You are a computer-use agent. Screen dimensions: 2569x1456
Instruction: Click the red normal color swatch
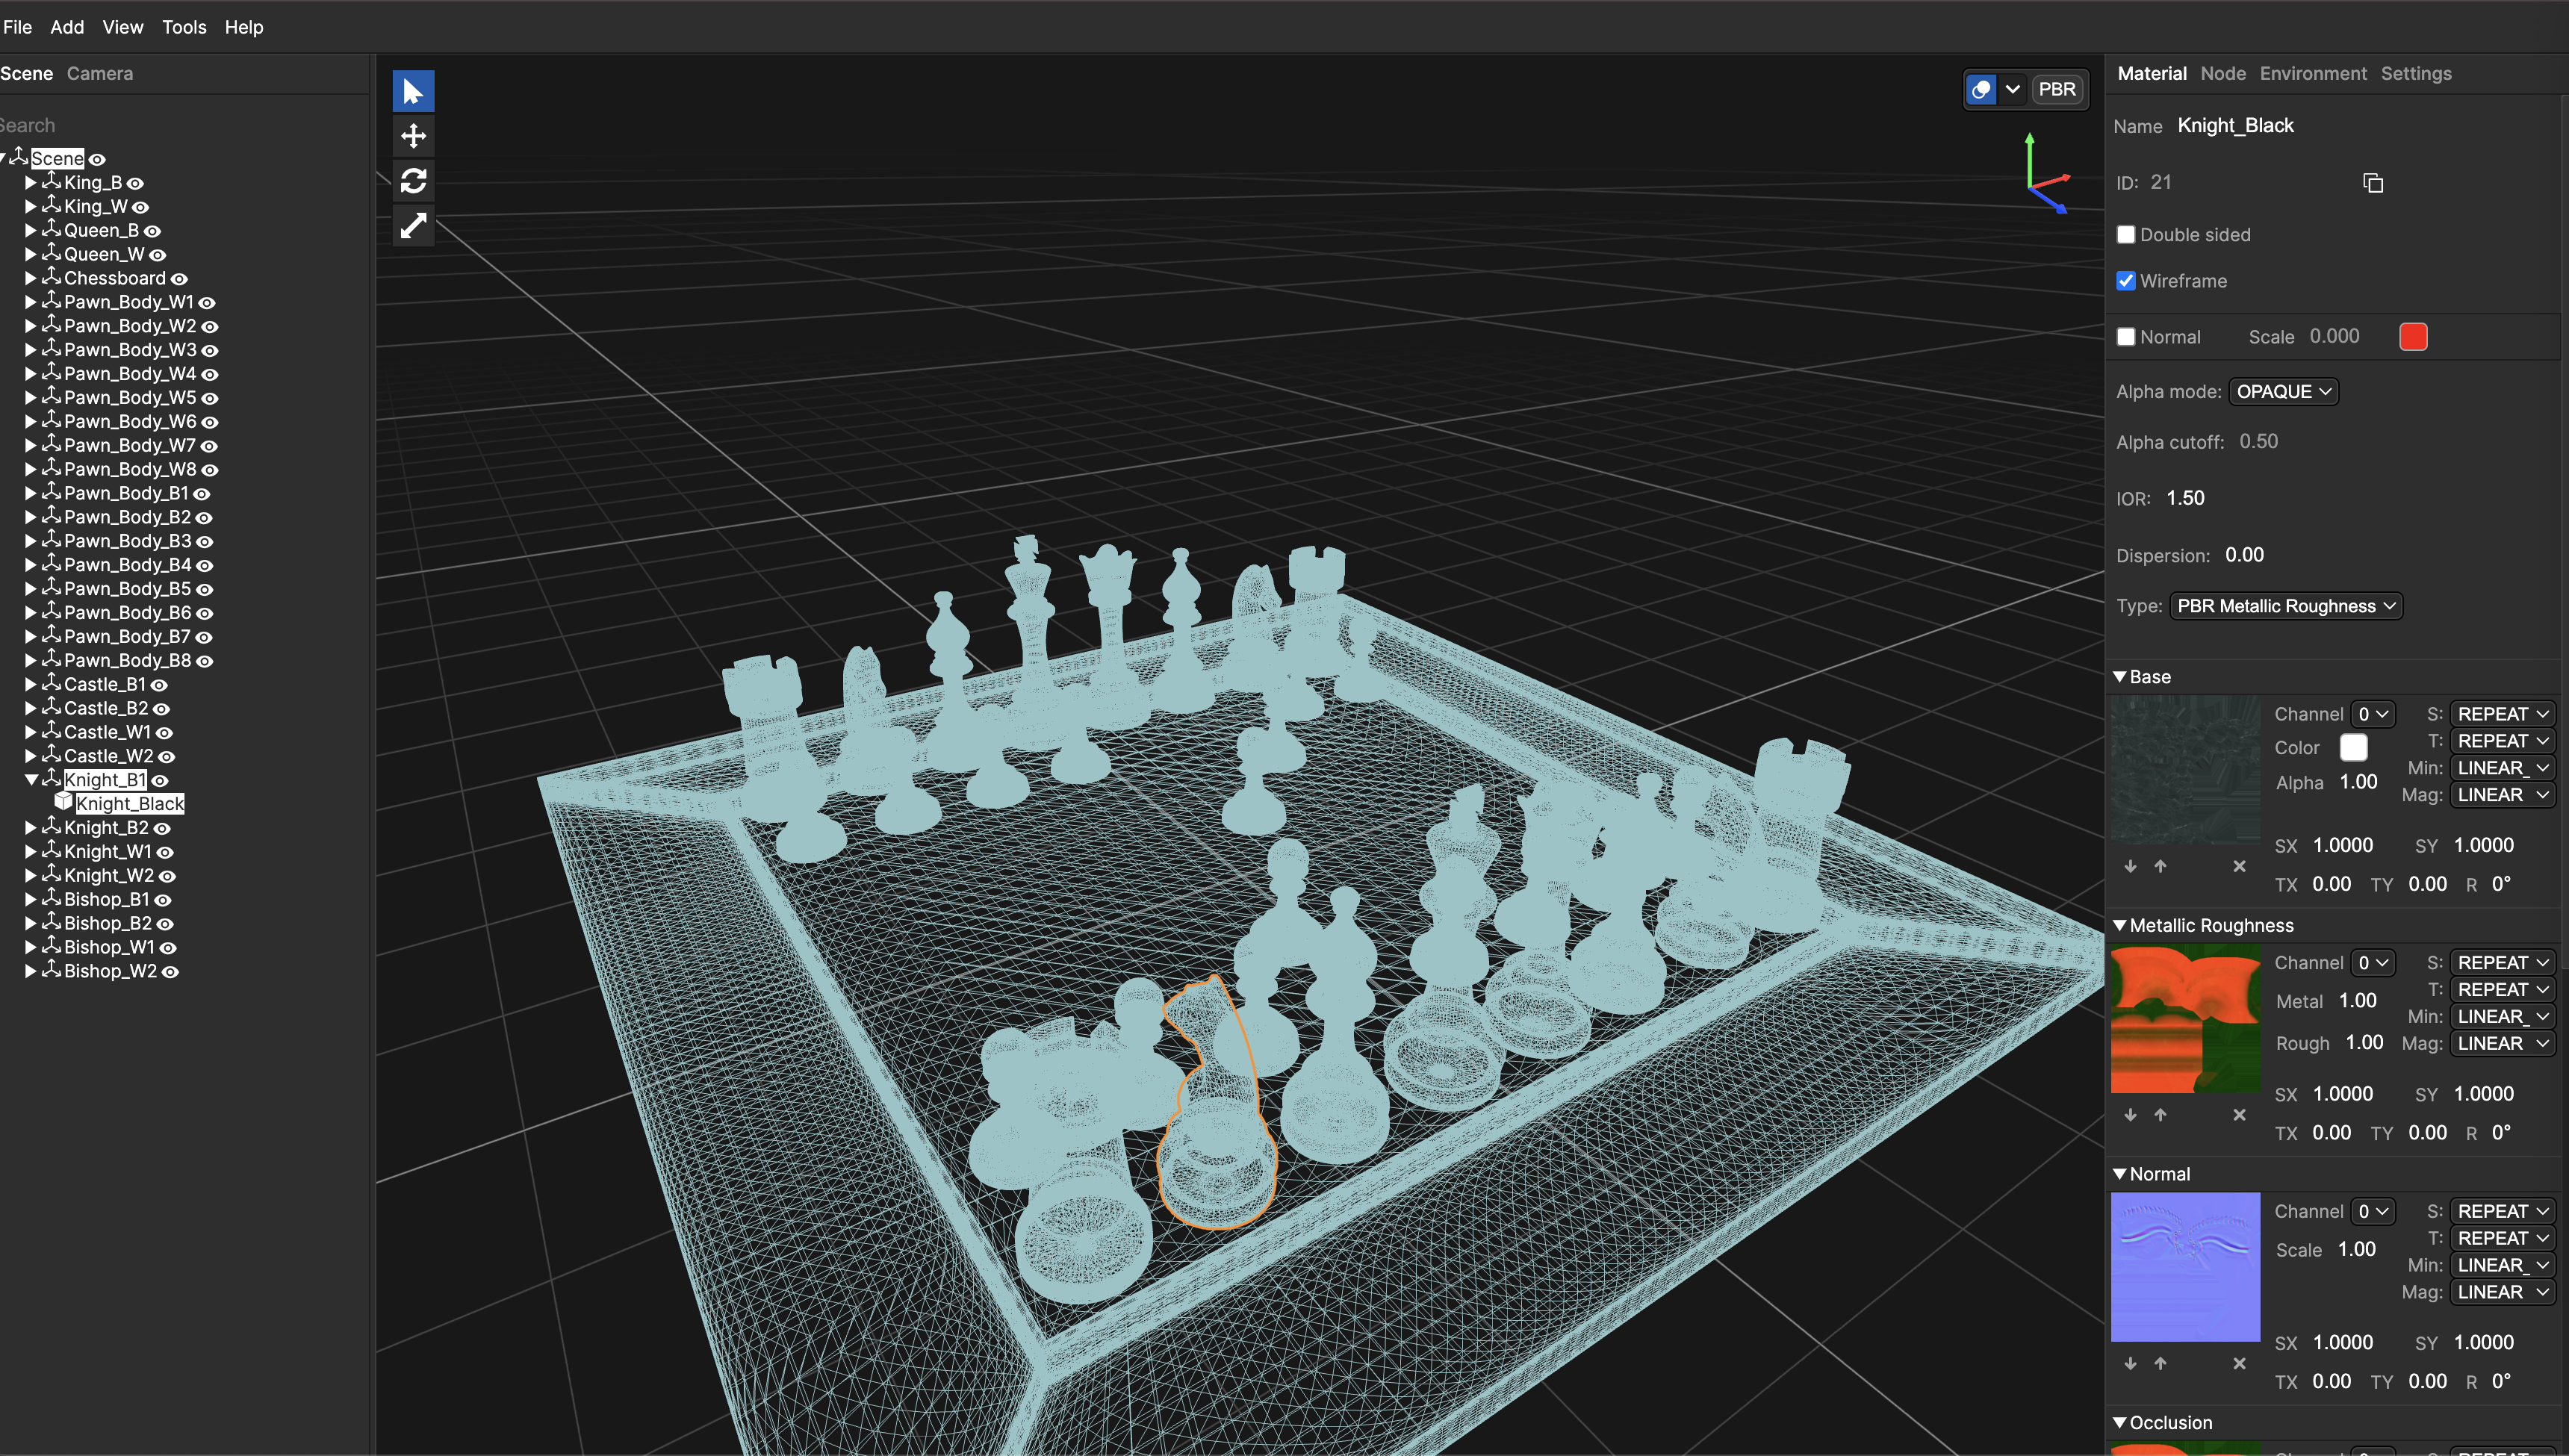click(2412, 337)
